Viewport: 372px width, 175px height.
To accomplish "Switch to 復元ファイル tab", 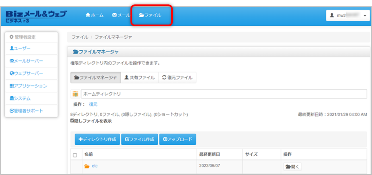I will point(177,78).
